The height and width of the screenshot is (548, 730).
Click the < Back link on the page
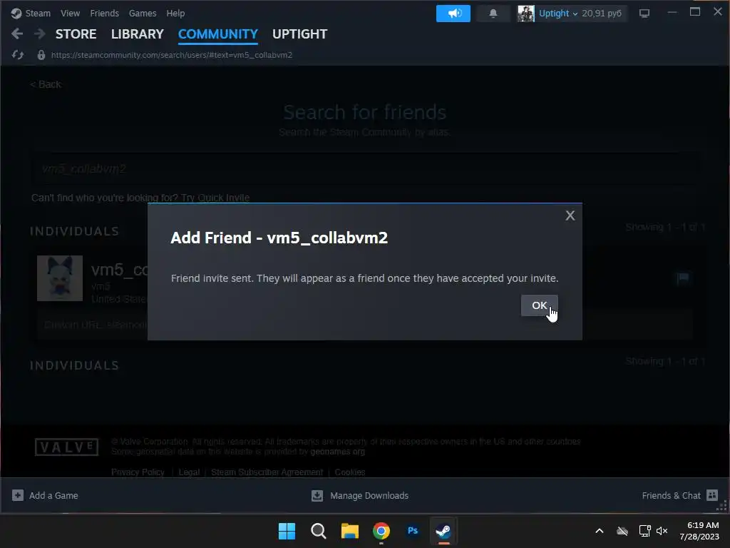click(x=46, y=84)
